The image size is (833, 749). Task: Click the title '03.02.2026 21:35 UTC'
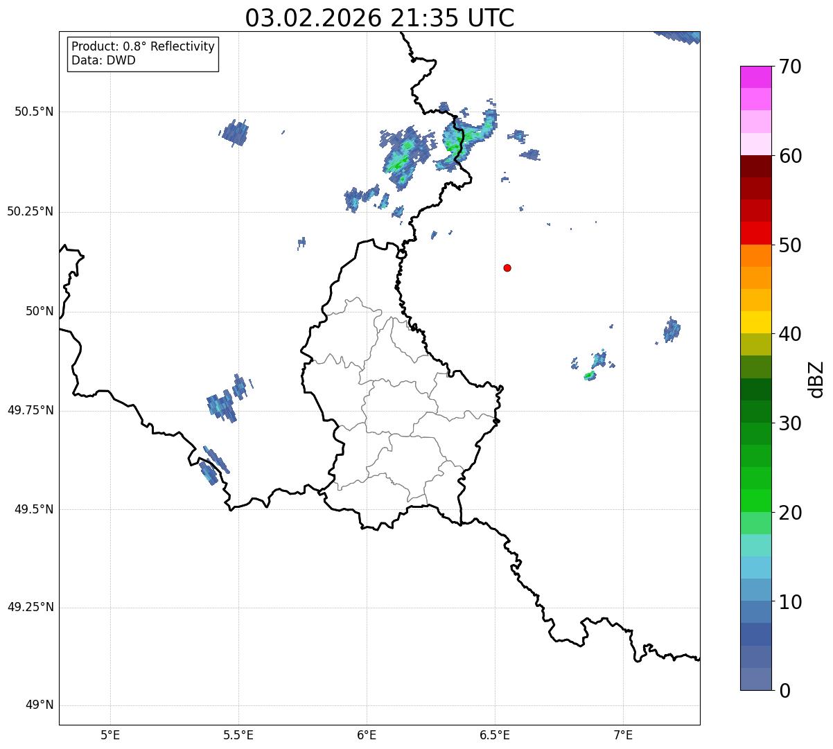tap(380, 18)
